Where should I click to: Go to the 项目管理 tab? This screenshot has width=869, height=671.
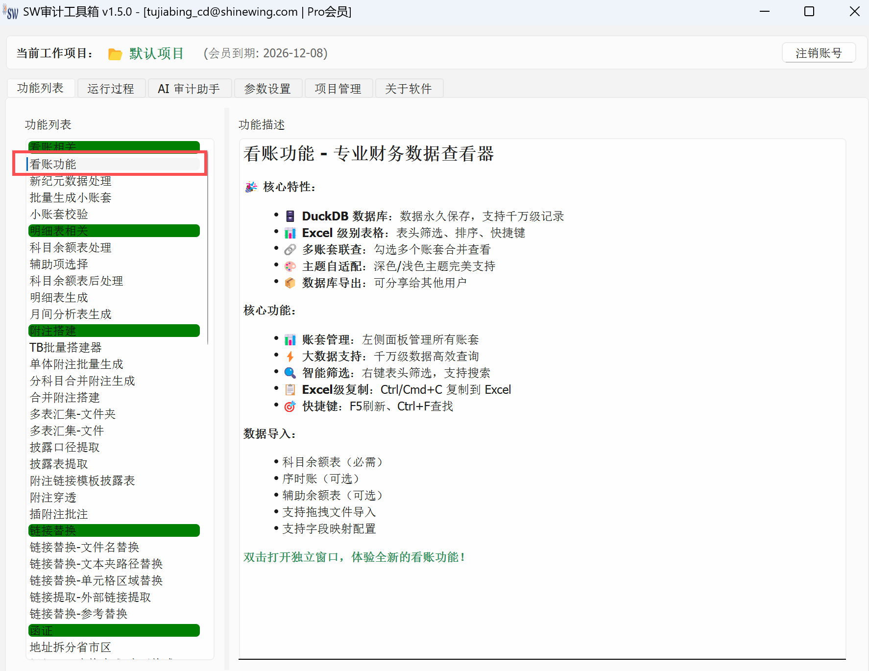tap(338, 89)
